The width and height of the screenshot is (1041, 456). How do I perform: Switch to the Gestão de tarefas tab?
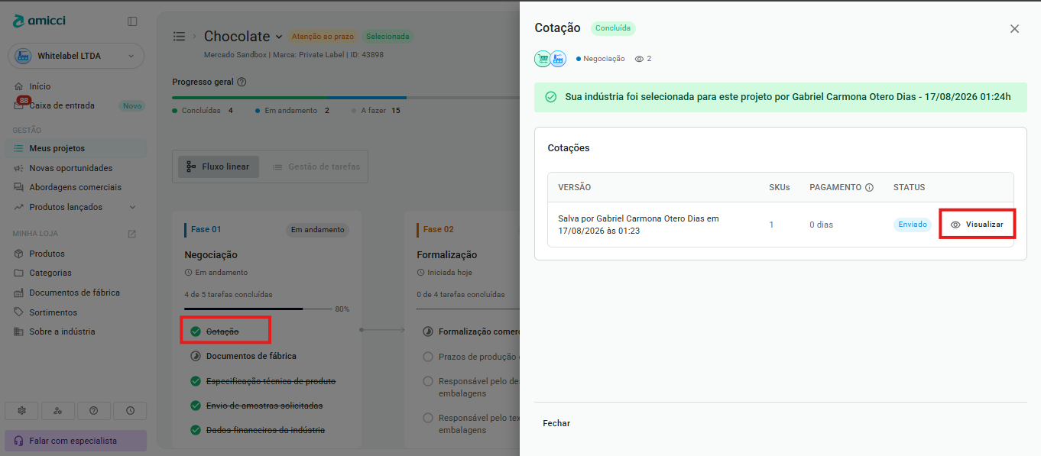tap(316, 167)
